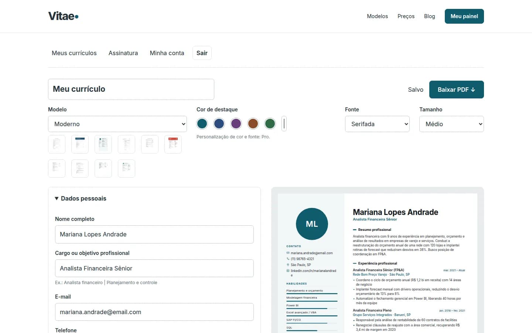
Task: Select the blue accent color swatch
Action: click(219, 124)
